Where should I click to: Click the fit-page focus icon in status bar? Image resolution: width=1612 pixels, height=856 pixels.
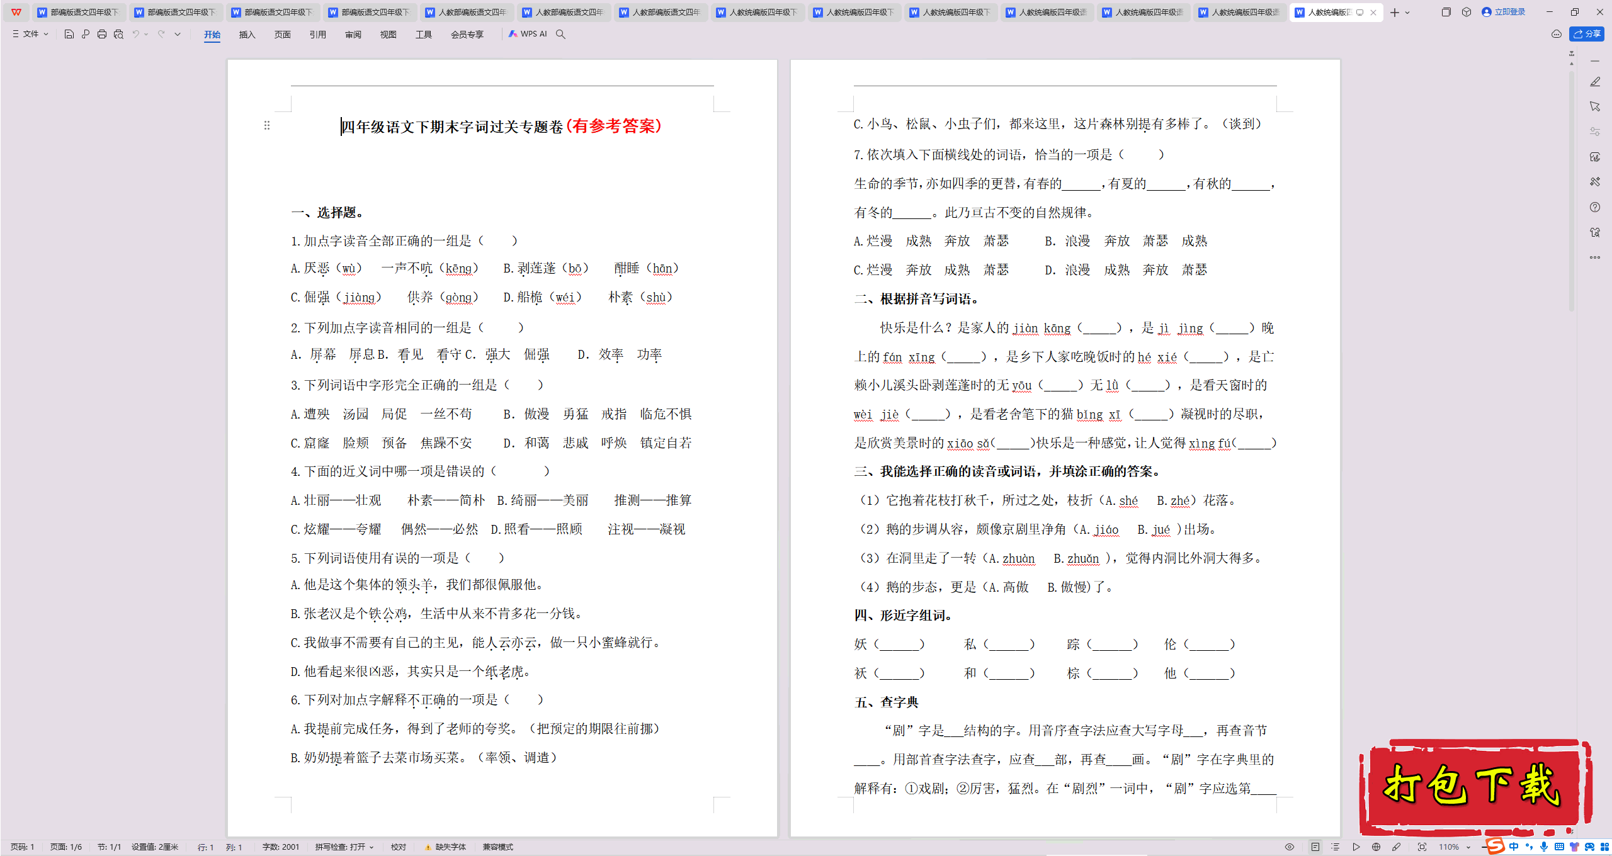1422,847
